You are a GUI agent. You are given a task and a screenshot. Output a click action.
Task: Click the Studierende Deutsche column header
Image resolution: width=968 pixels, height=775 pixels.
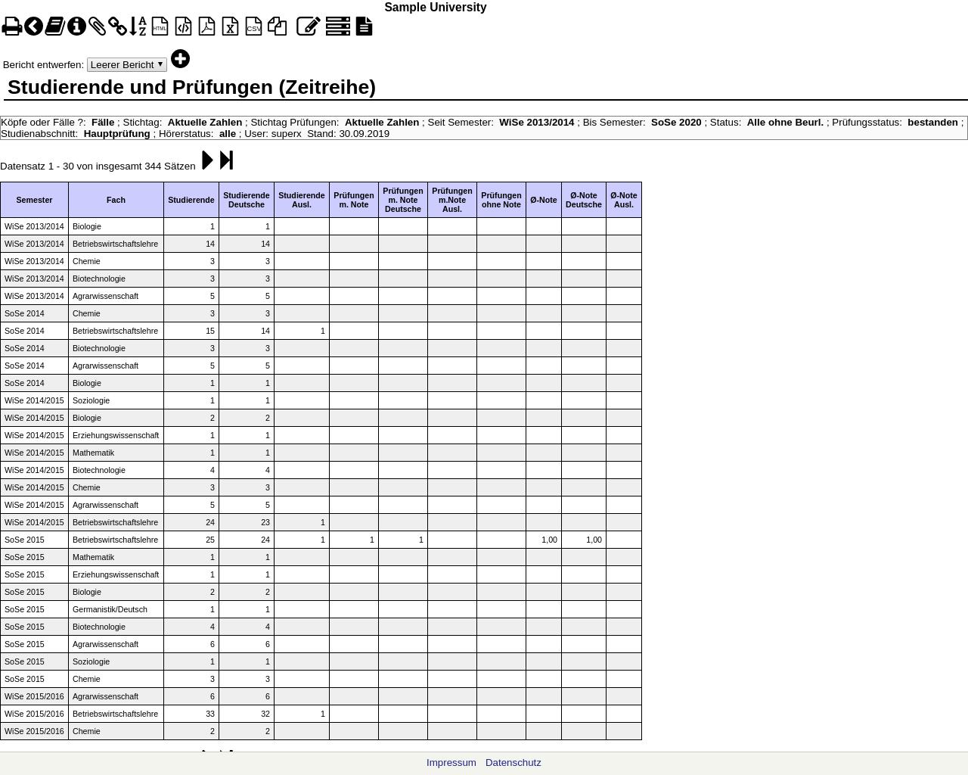pos(247,200)
